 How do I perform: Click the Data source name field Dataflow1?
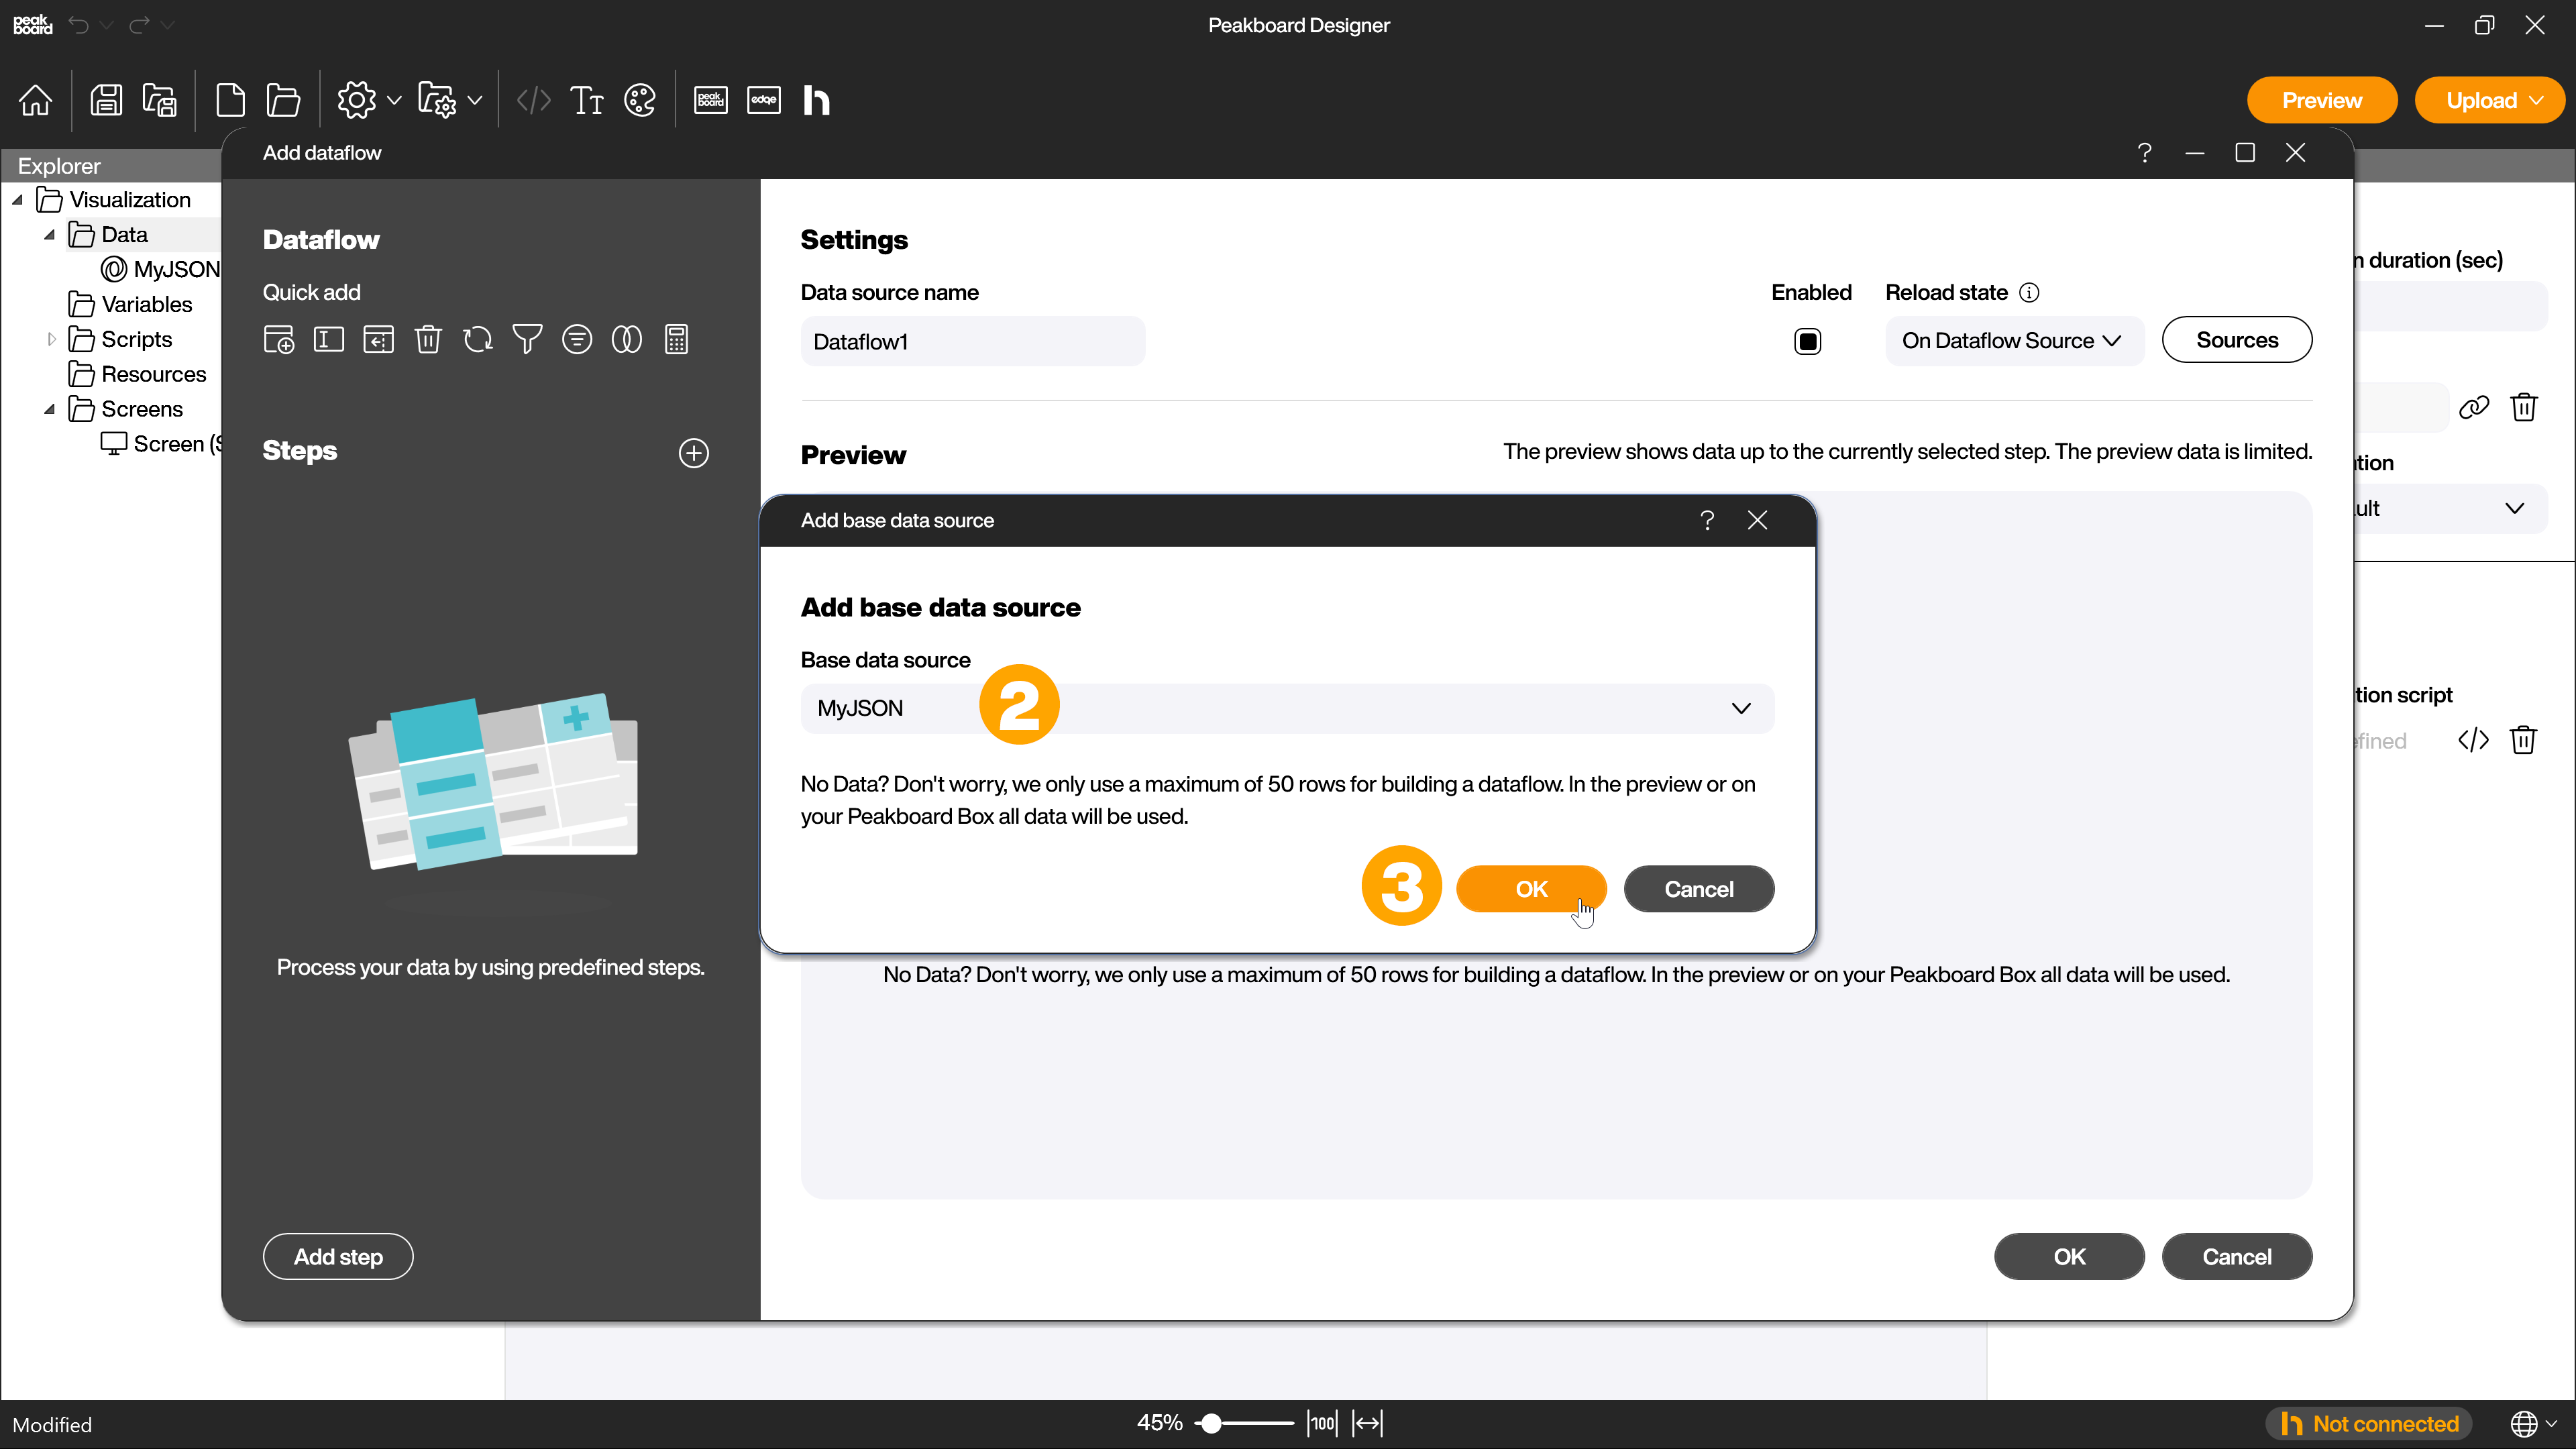point(972,342)
